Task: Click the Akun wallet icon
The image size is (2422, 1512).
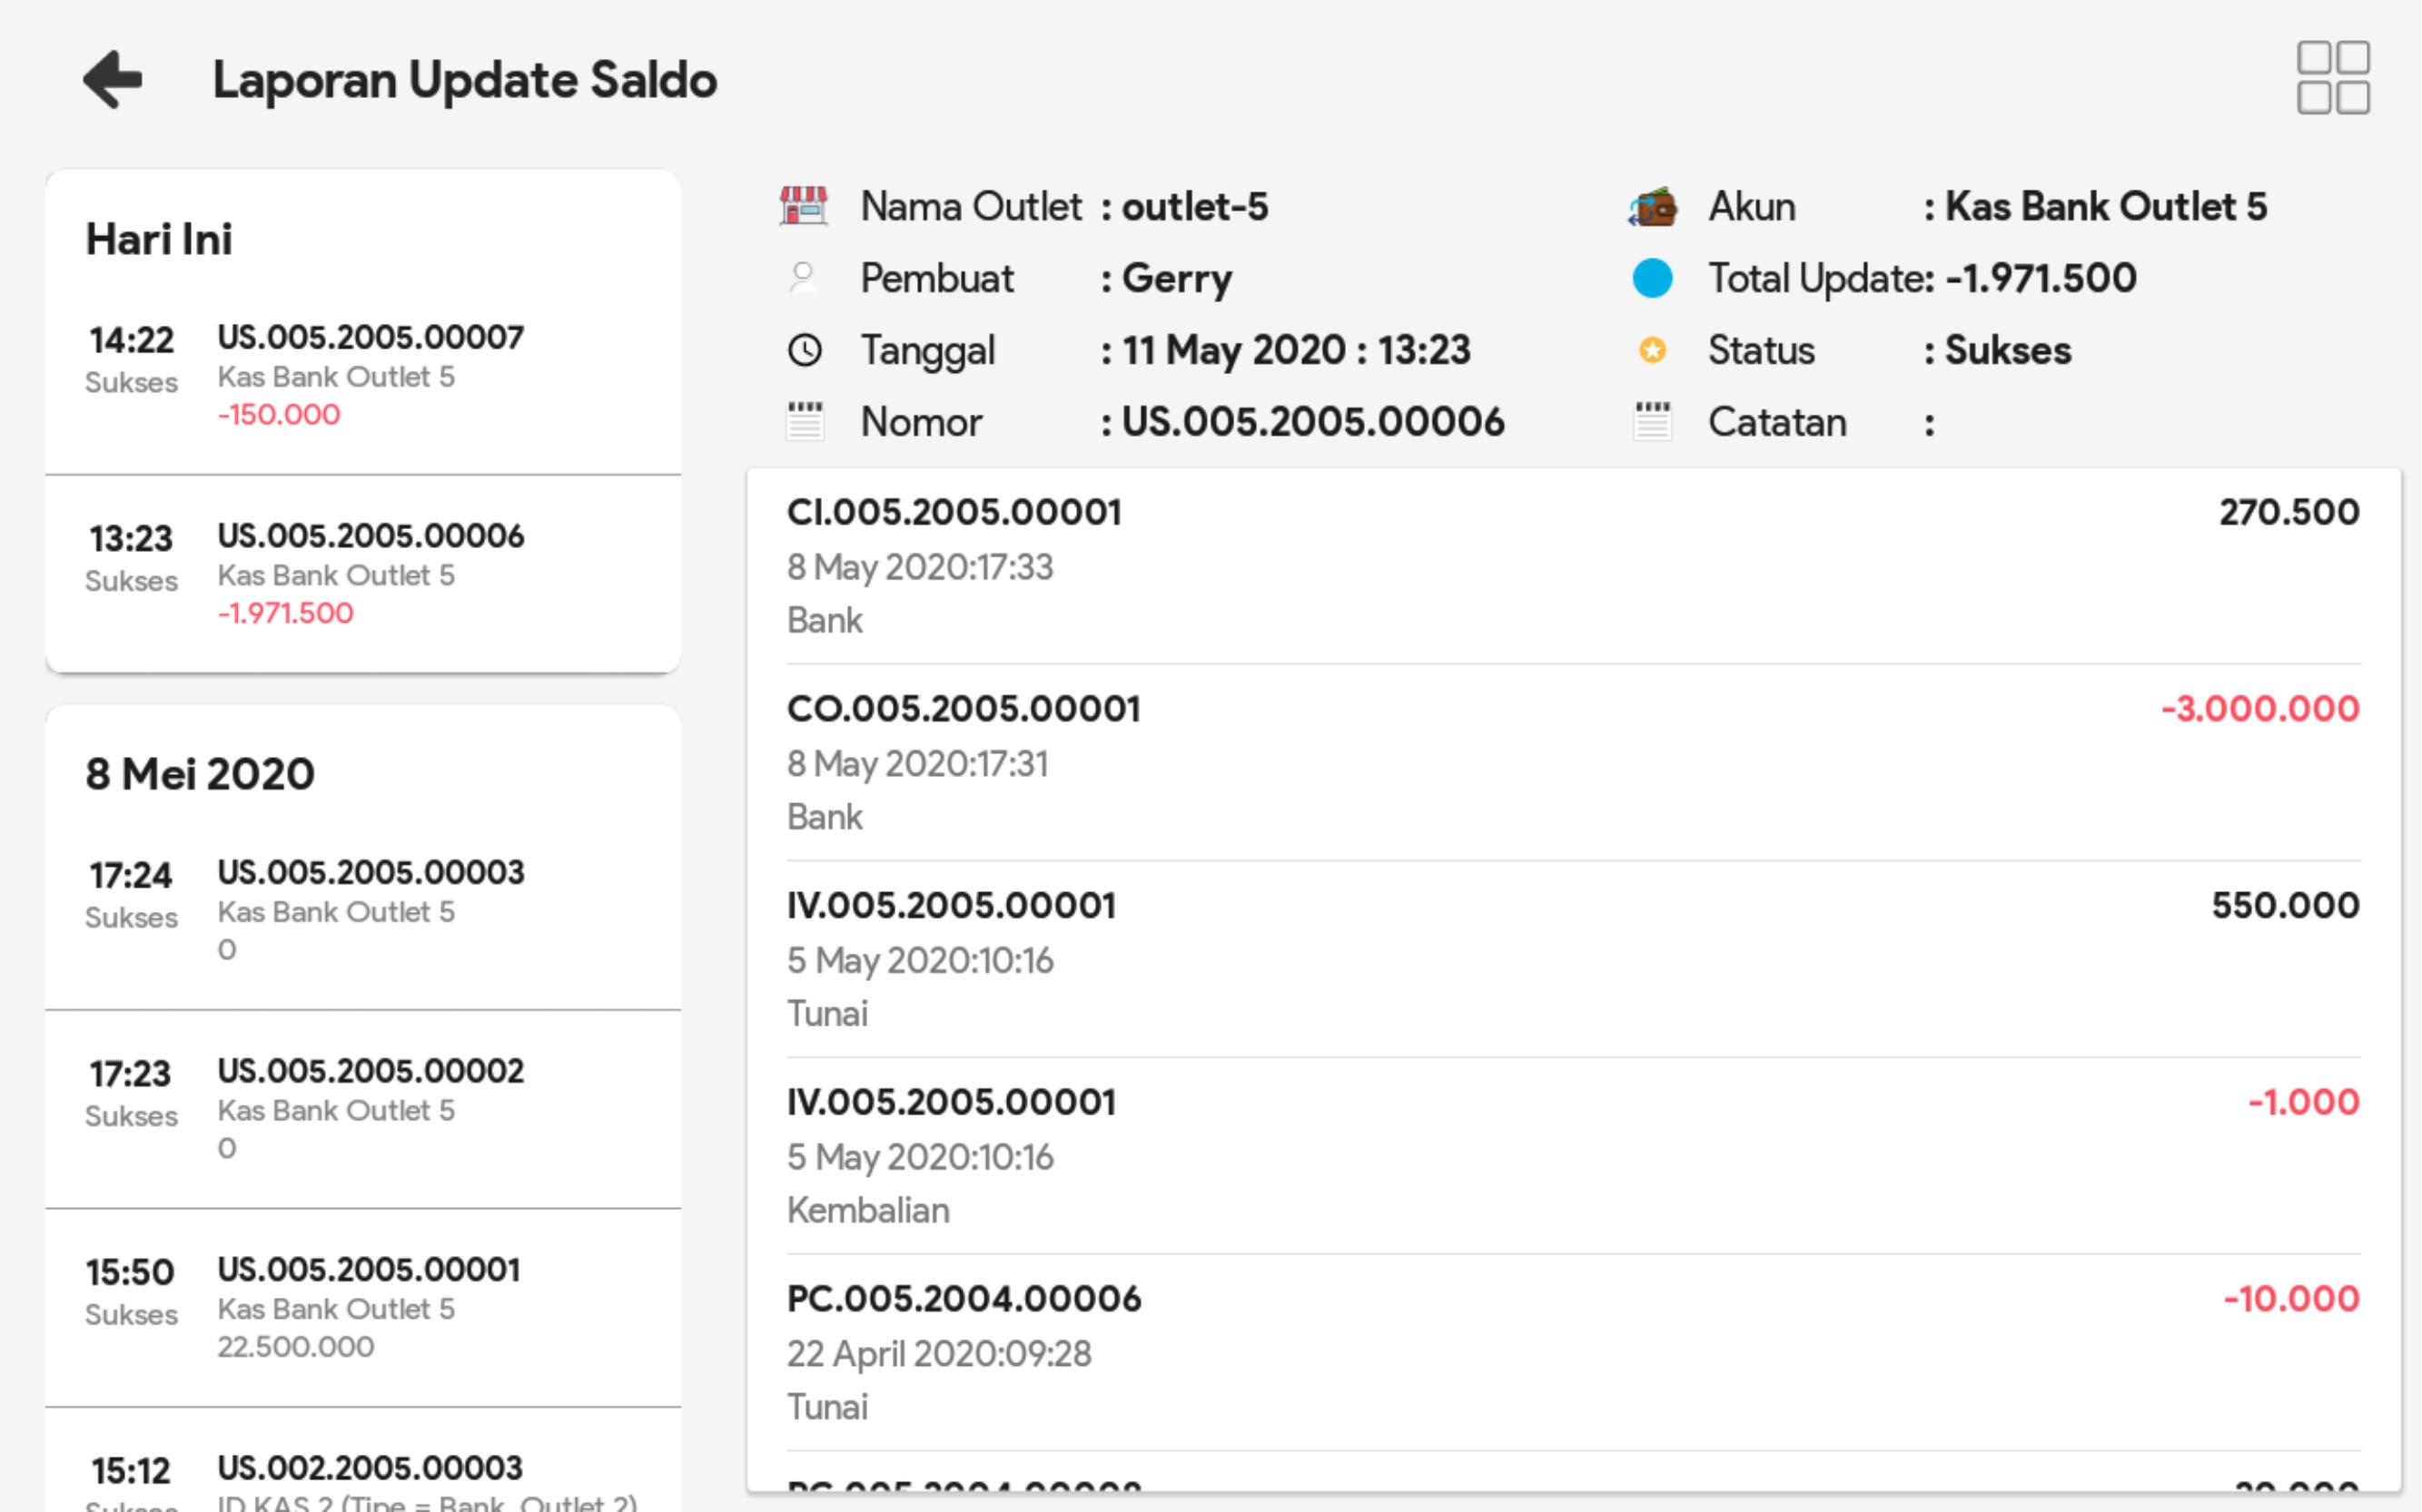Action: (x=1652, y=207)
